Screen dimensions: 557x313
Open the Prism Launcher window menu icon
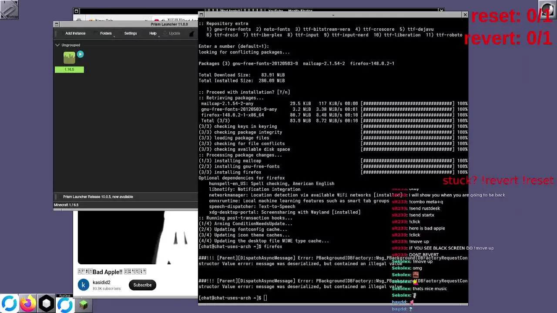(56, 24)
